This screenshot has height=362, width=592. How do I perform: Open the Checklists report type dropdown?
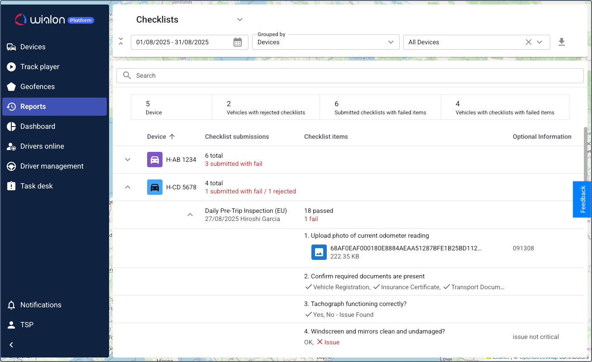240,19
